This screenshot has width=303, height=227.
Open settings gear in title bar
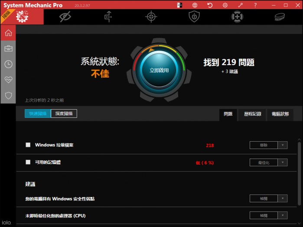point(225,5)
